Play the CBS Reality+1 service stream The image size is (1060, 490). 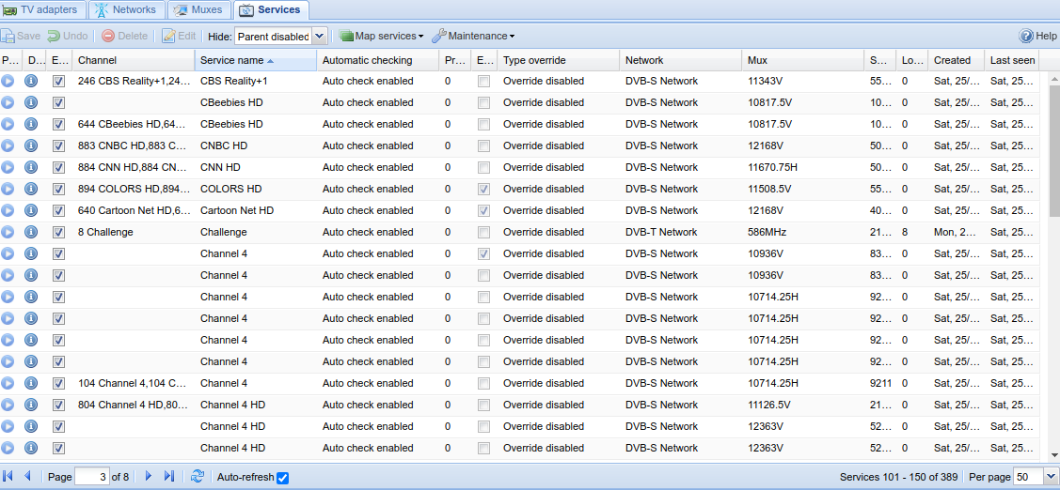pos(8,81)
